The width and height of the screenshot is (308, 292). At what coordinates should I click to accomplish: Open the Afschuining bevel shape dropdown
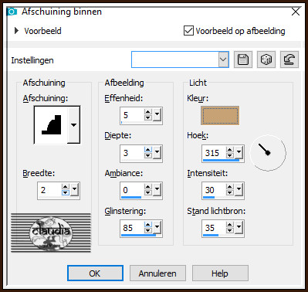tap(73, 125)
